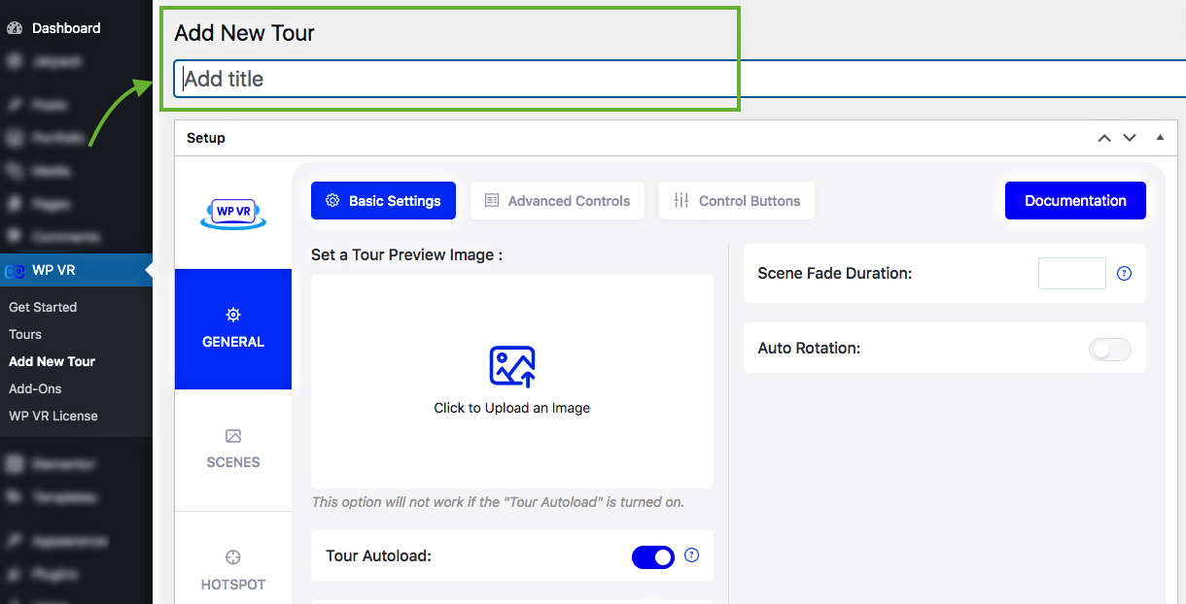Click the Tour Autoload label text
The image size is (1186, 604).
coord(378,556)
